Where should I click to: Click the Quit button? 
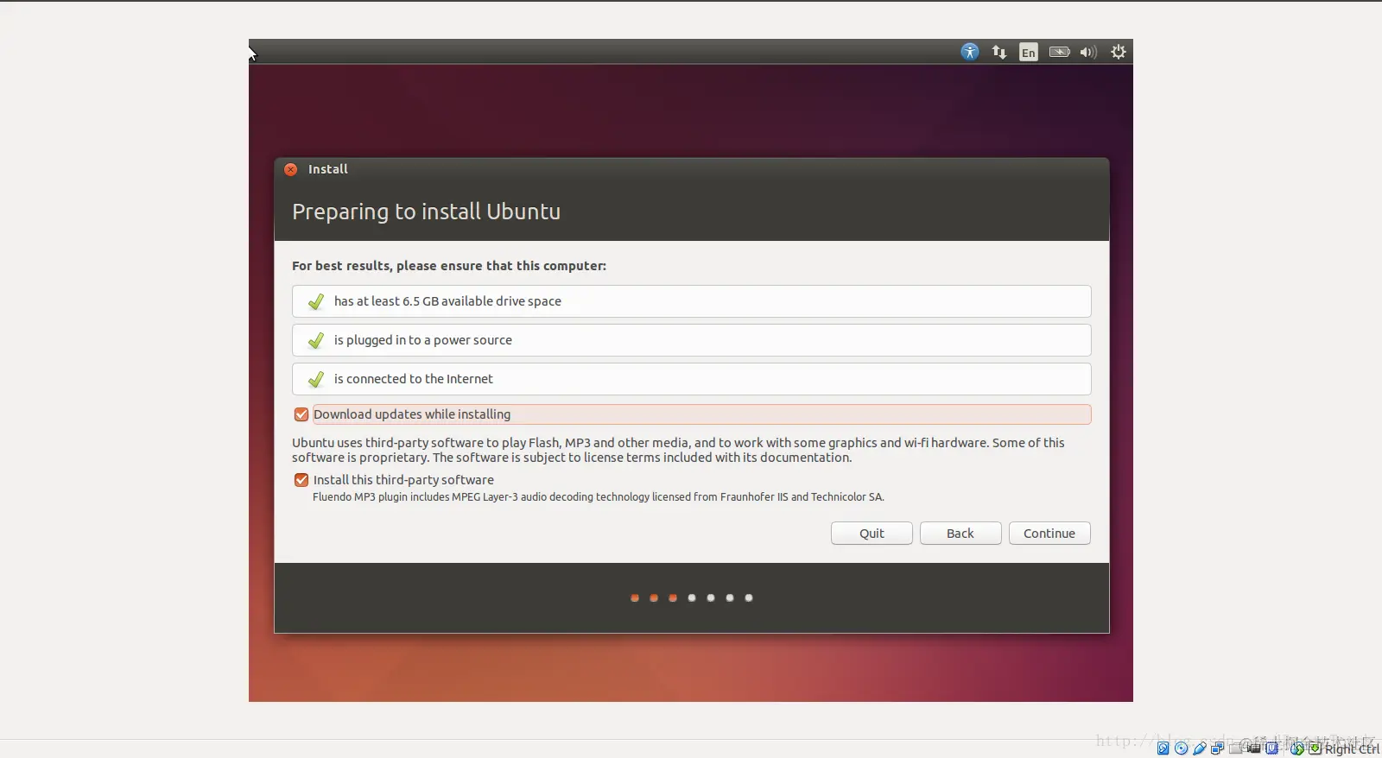872,534
